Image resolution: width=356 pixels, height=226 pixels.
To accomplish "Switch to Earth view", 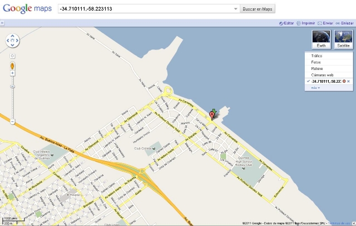I will pos(322,39).
